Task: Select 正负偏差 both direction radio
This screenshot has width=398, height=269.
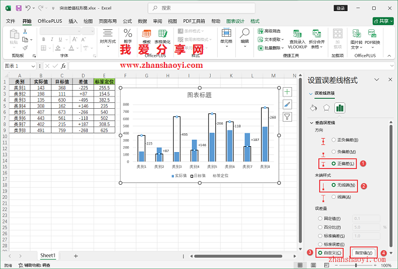Action: click(x=334, y=140)
